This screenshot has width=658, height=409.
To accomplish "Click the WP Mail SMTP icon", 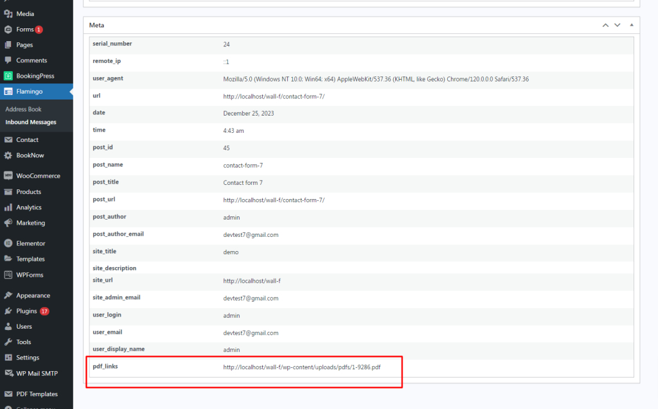I will tap(8, 373).
